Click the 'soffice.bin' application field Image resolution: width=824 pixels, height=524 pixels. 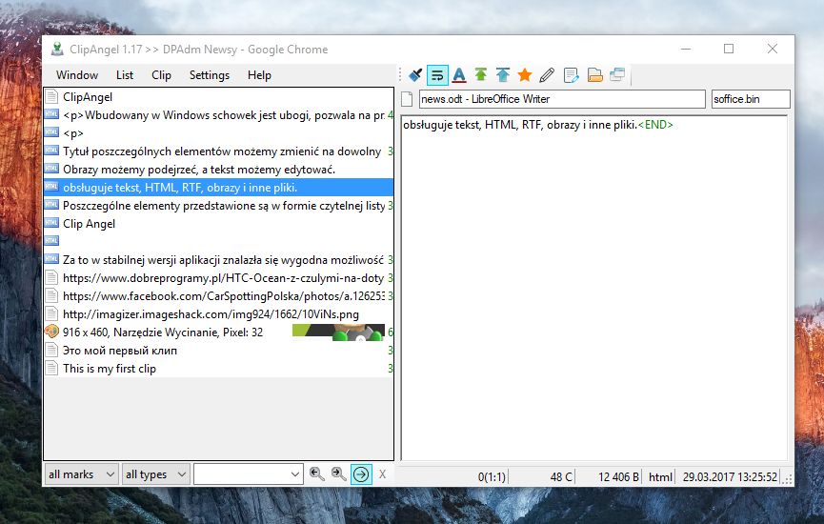tap(751, 99)
